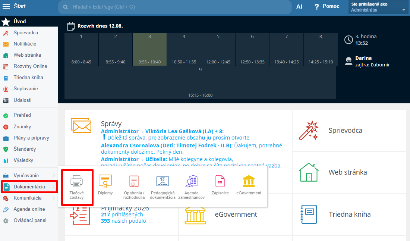
Task: Open Pedagogická dokumentácia icon
Action: (163, 181)
